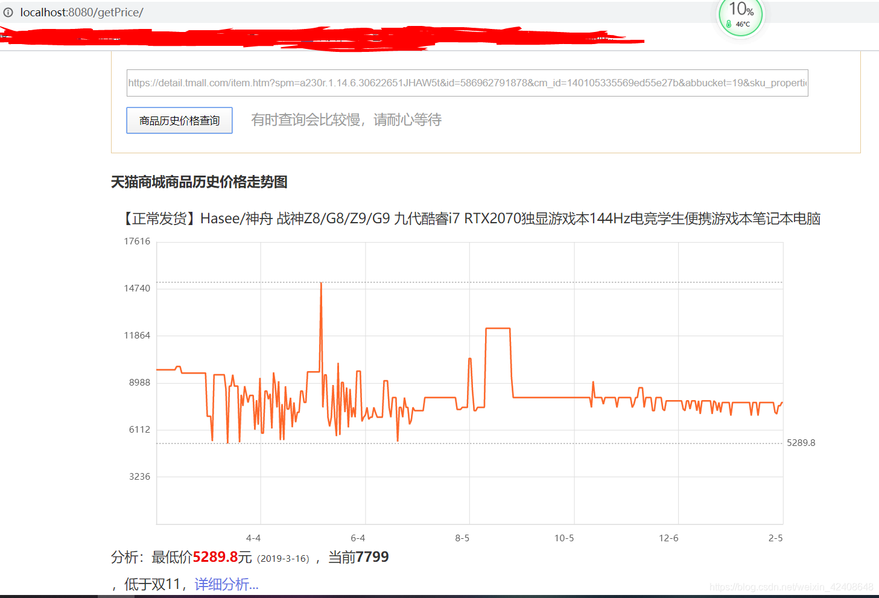Click the site info icon beside localhost URL
879x598 pixels.
tap(8, 12)
